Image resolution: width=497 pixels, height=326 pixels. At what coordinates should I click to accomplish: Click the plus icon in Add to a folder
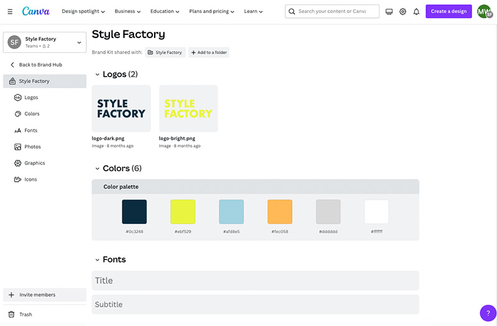tap(193, 52)
